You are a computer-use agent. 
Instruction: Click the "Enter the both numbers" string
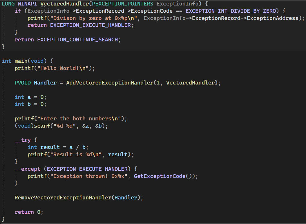click(x=82, y=119)
